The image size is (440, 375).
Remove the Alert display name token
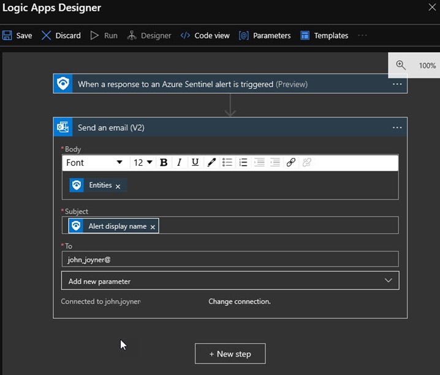click(x=153, y=227)
